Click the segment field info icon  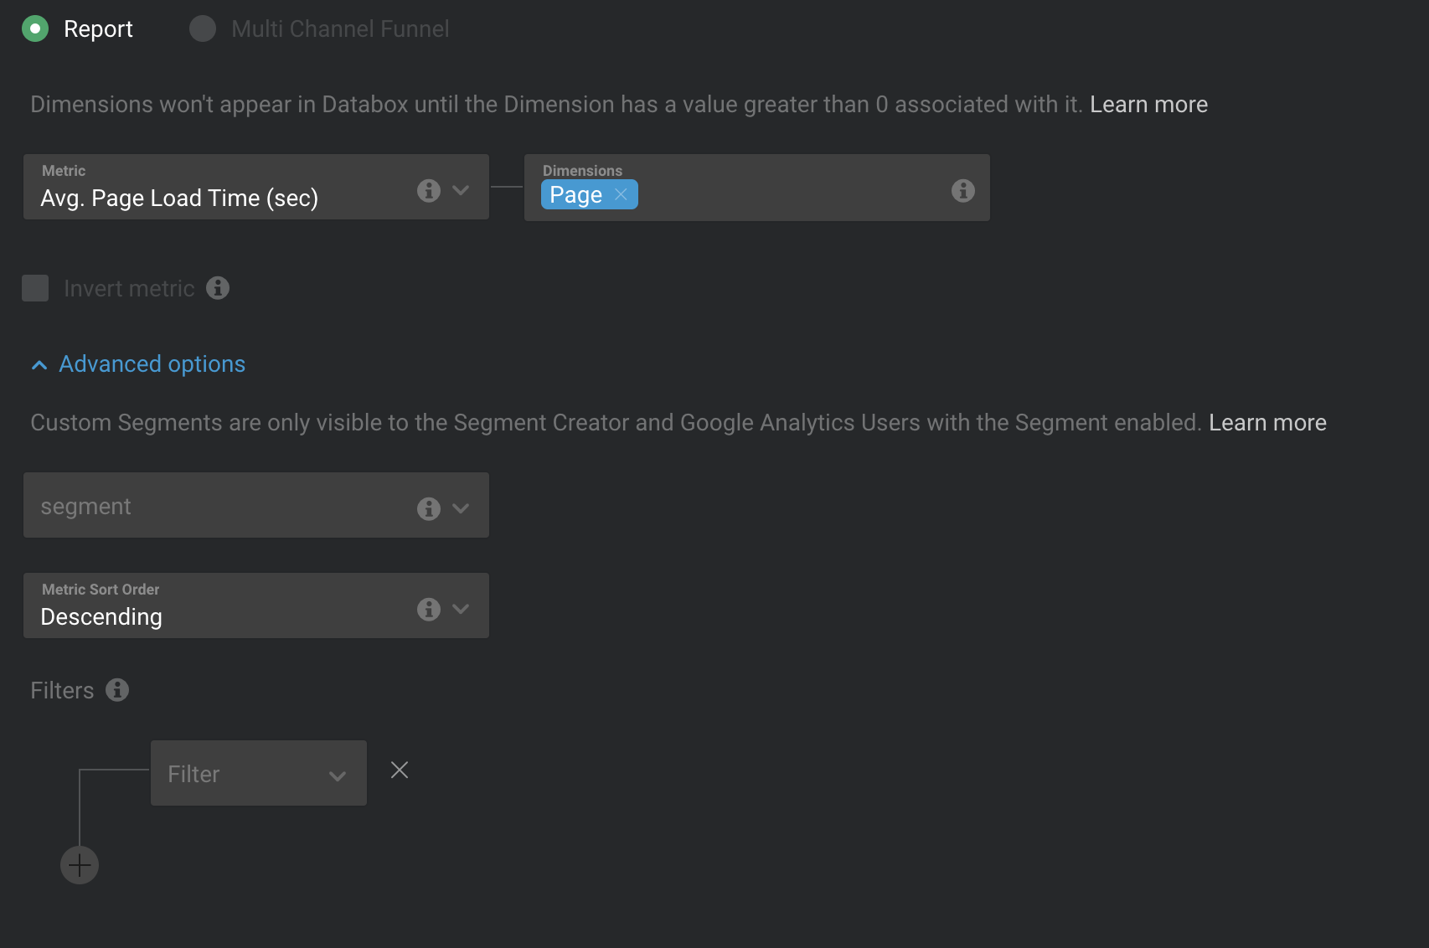pyautogui.click(x=428, y=507)
